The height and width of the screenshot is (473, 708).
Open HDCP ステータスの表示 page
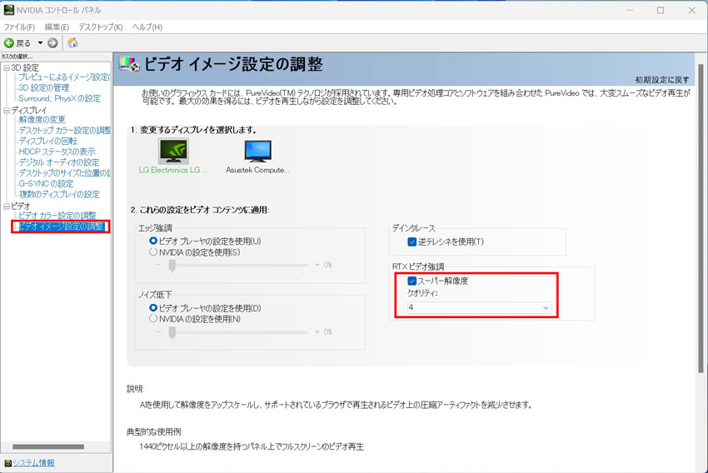pos(57,152)
